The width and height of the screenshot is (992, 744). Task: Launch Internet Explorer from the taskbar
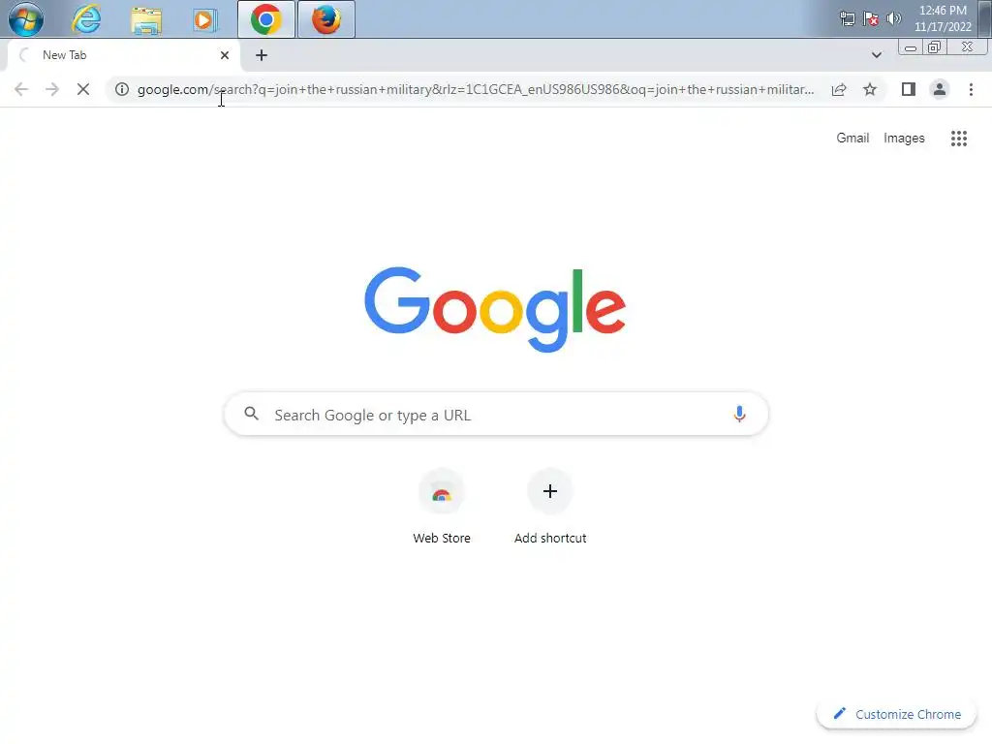pos(86,19)
